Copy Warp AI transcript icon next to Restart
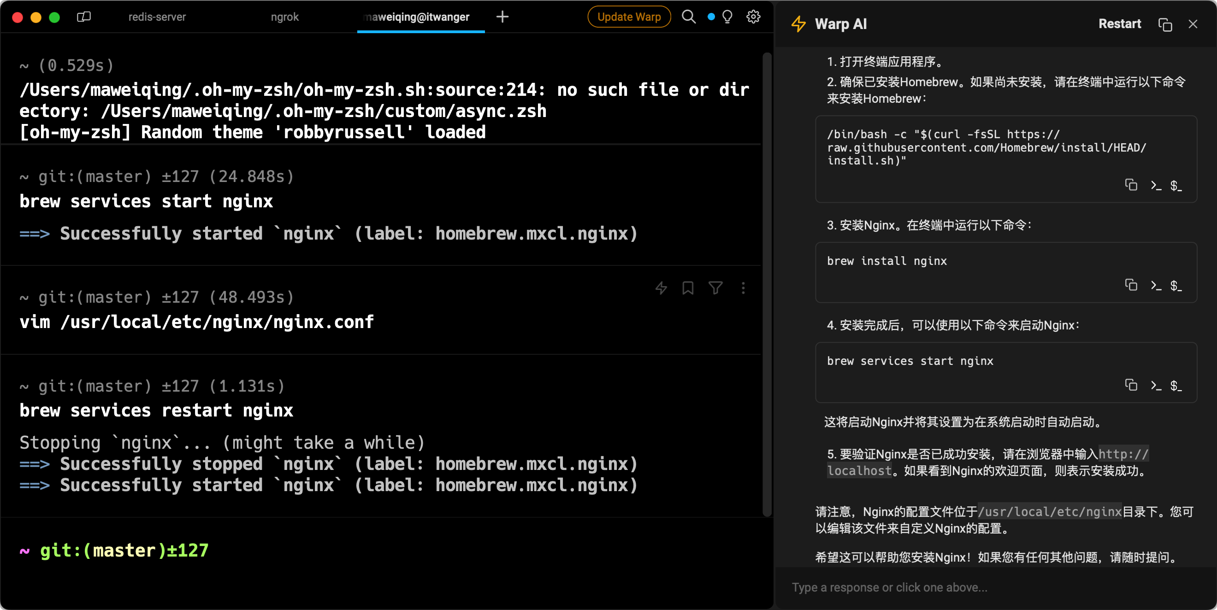This screenshot has width=1217, height=610. pos(1165,24)
